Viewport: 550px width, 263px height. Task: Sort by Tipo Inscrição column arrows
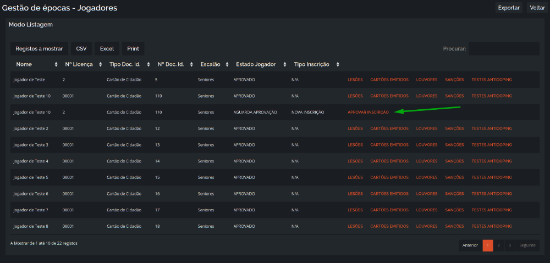338,64
